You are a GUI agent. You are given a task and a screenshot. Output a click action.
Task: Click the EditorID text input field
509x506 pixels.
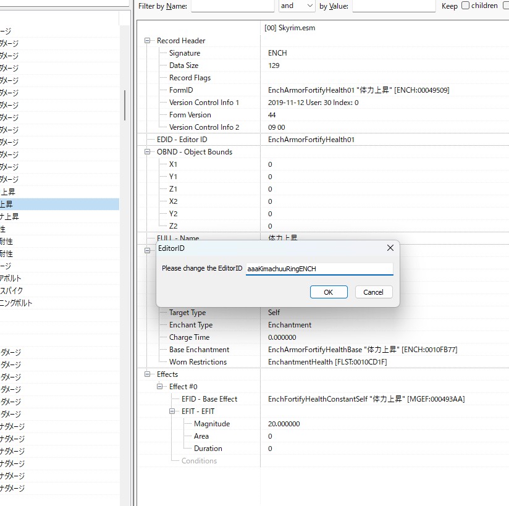[319, 269]
